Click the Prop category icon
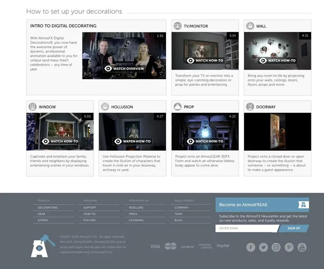 tap(177, 107)
